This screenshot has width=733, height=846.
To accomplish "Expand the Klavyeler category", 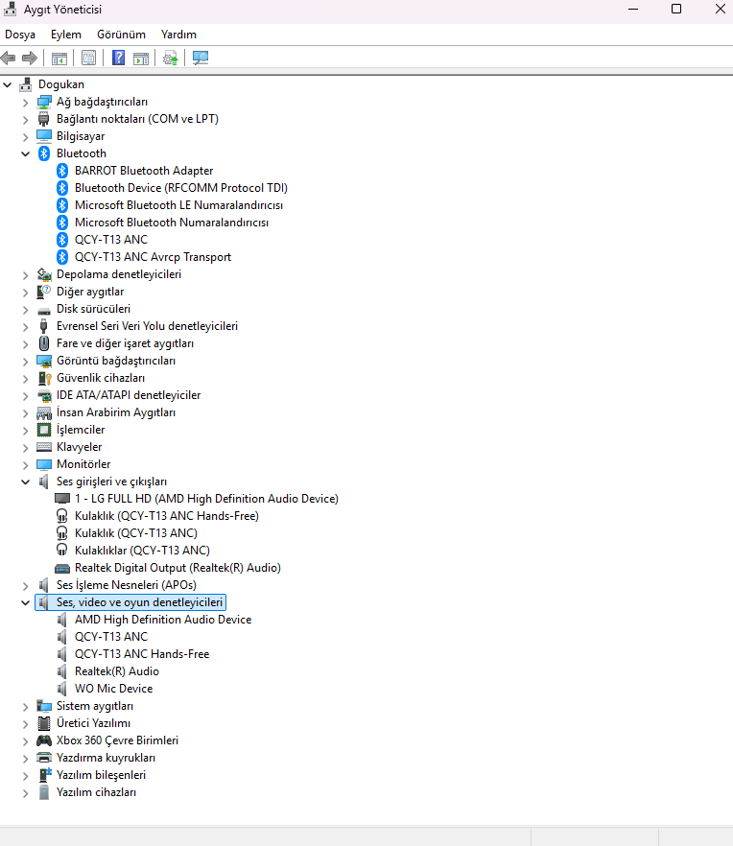I will 25,448.
